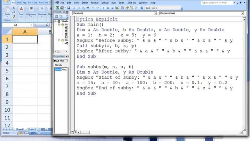Collapse the VBAProject tree node
250x141 pixels.
55,21
